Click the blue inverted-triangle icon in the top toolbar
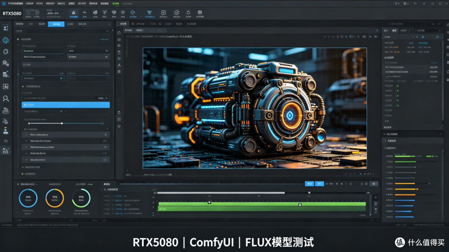Image resolution: width=449 pixels, height=252 pixels. pos(149,12)
